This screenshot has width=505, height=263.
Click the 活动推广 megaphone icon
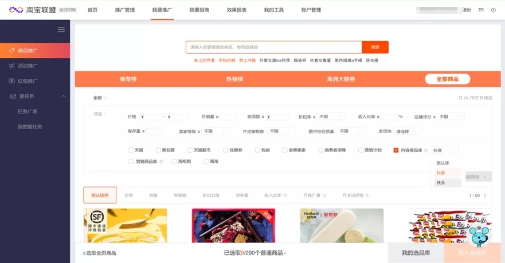(12, 66)
